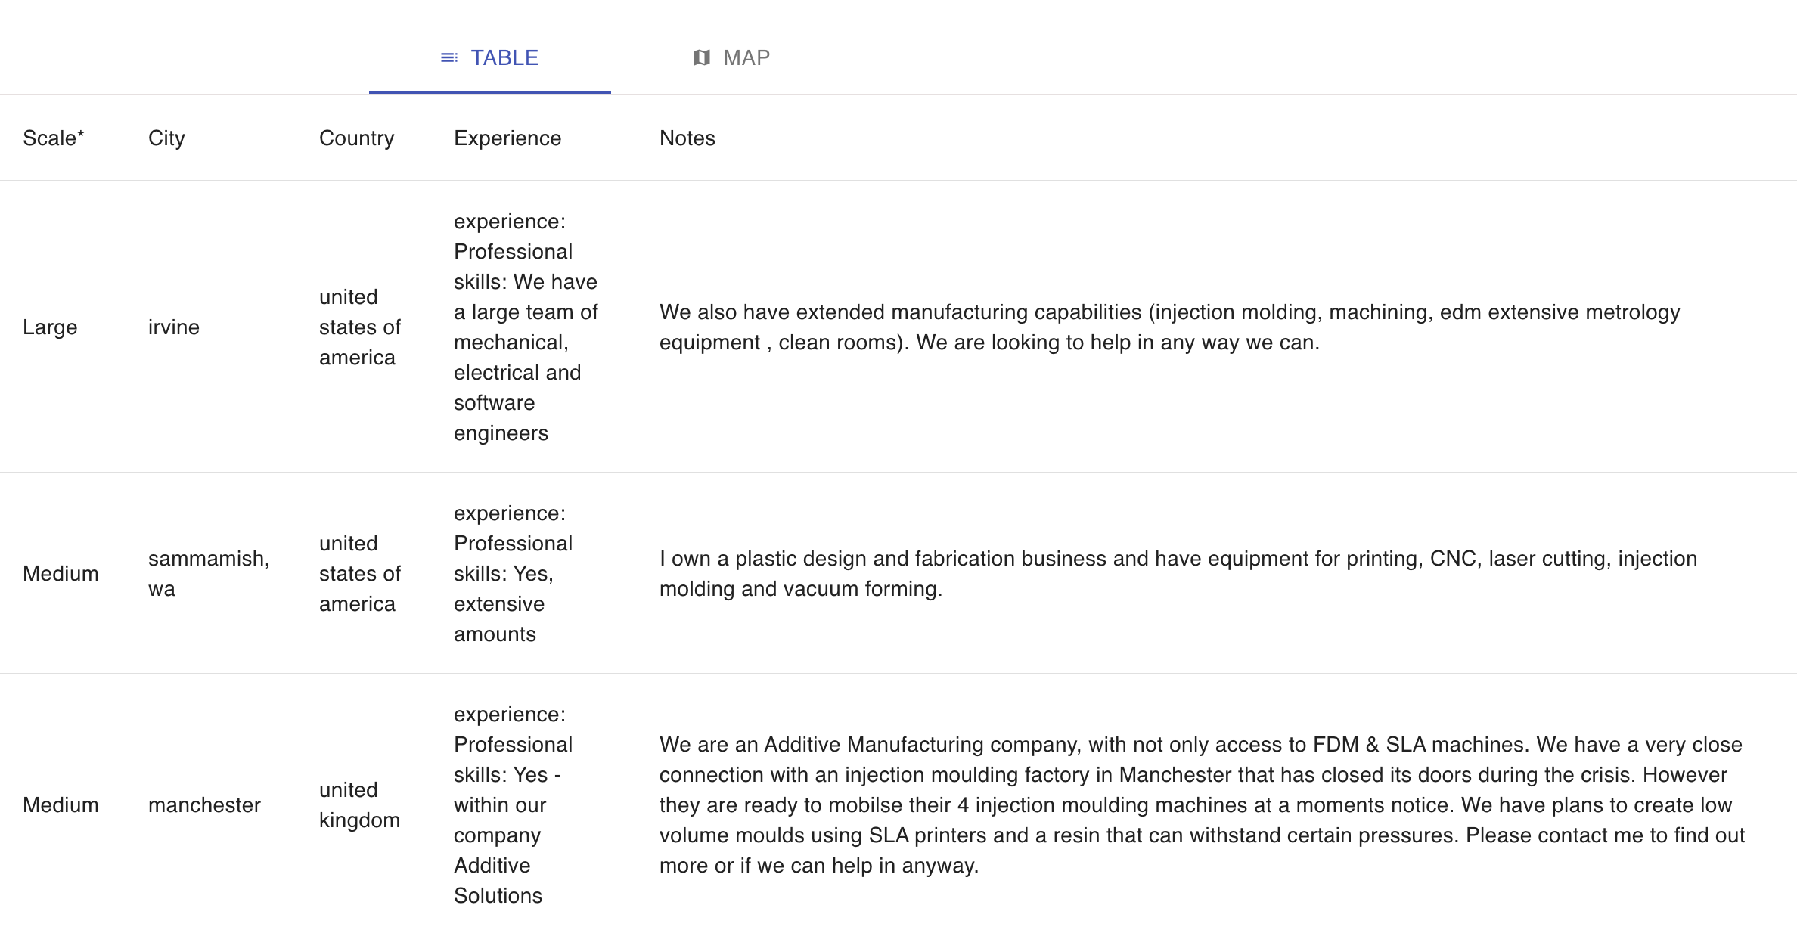Click the City column header
Image resolution: width=1797 pixels, height=930 pixels.
coord(166,138)
